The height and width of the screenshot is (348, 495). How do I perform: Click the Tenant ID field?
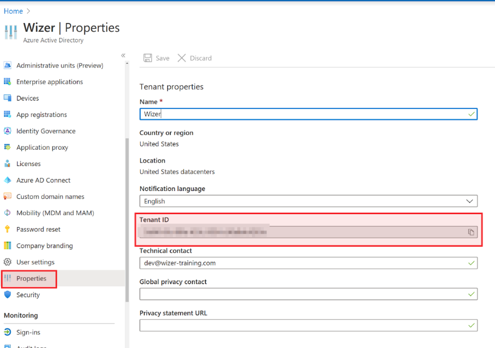point(309,232)
